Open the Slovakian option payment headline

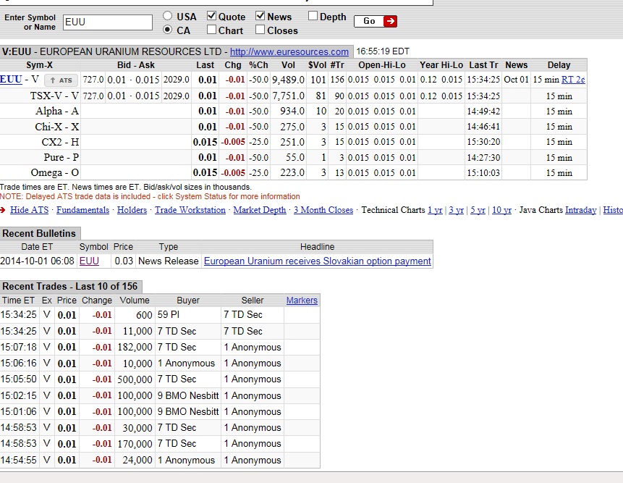coord(317,261)
